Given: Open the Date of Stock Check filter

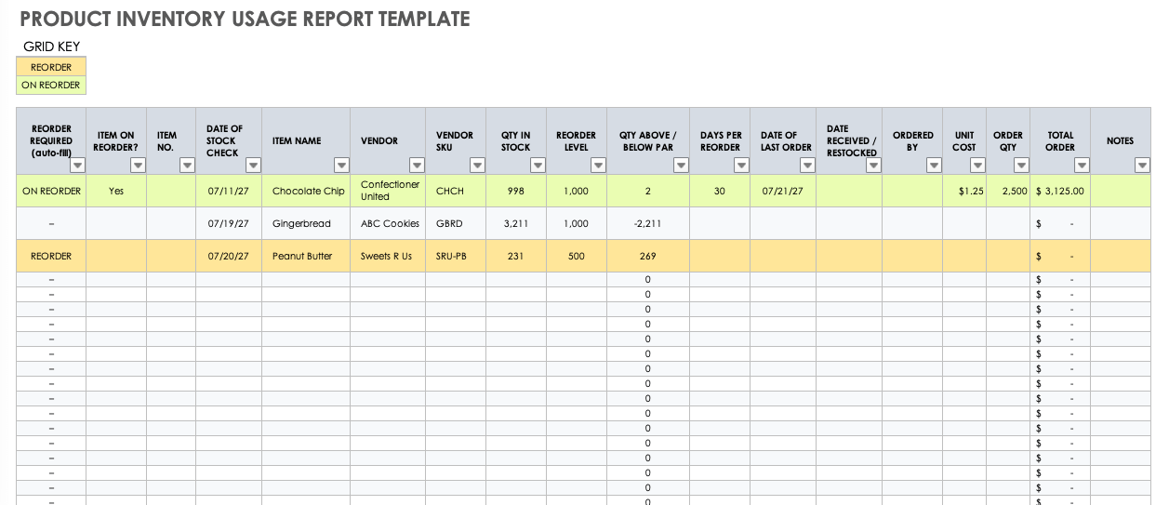Looking at the screenshot, I should (253, 166).
